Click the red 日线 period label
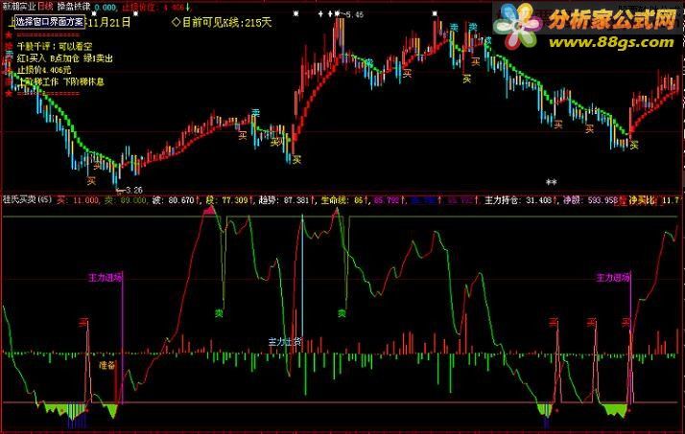The width and height of the screenshot is (685, 434). point(45,7)
